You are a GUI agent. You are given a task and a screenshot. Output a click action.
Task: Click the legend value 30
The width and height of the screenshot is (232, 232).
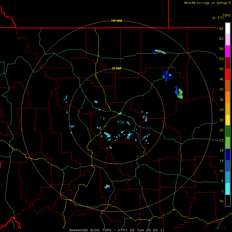[x=221, y=120]
